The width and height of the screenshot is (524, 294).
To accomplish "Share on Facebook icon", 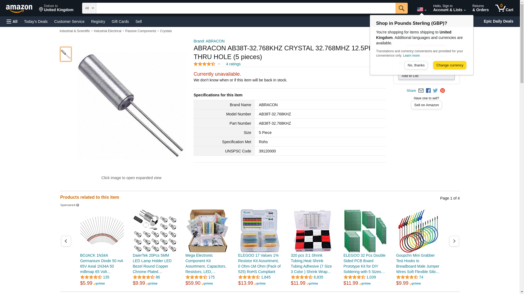I will [428, 91].
